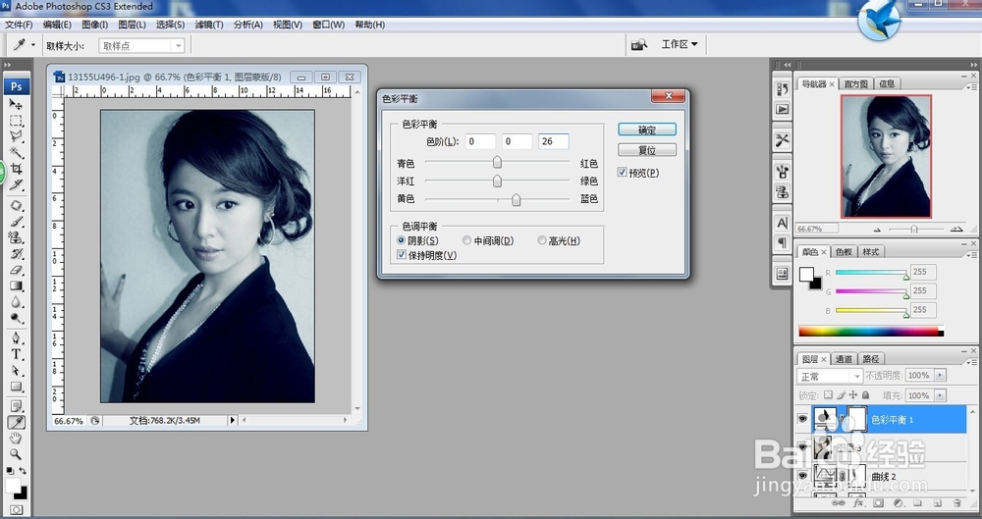Viewport: 982px width, 519px height.
Task: Click the 复位 reset button
Action: click(x=647, y=150)
